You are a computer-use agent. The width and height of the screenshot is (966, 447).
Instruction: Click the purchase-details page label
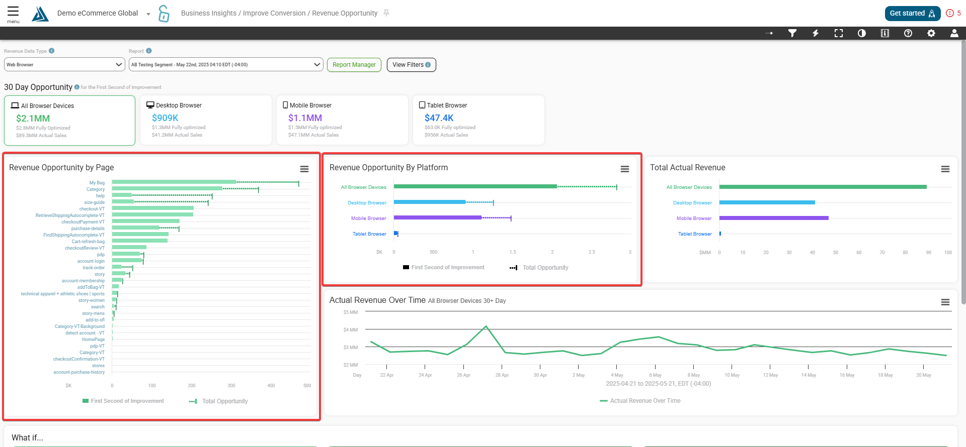[x=88, y=229]
